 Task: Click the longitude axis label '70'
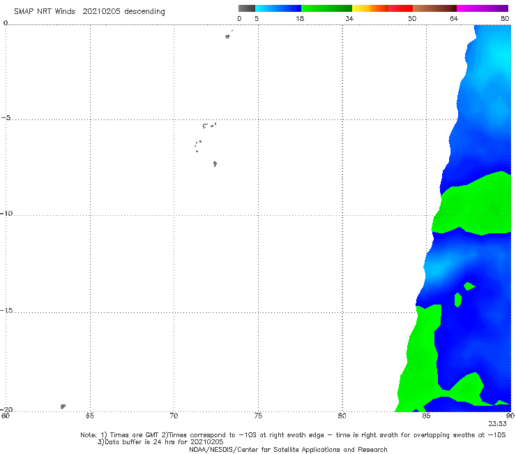[x=174, y=416]
